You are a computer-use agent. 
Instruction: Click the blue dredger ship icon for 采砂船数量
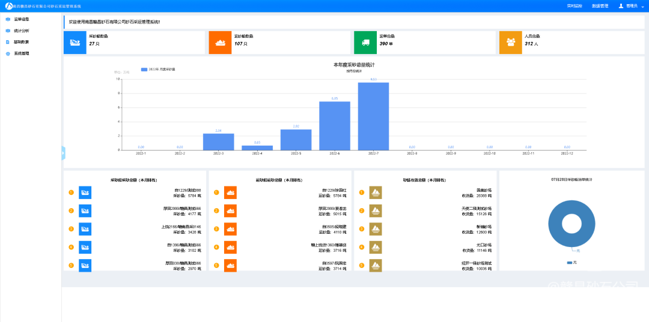[75, 43]
